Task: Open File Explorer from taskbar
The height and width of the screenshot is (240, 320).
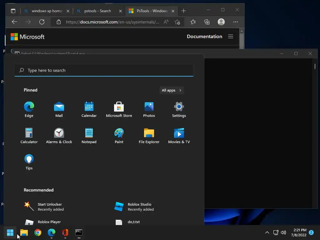Action: tap(24, 232)
